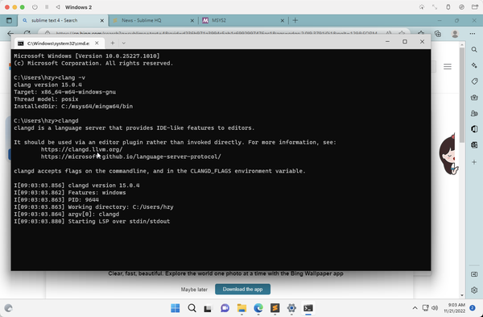The height and width of the screenshot is (317, 483).
Task: Click the https://clangd.llvm.org/ URL text
Action: pos(81,150)
